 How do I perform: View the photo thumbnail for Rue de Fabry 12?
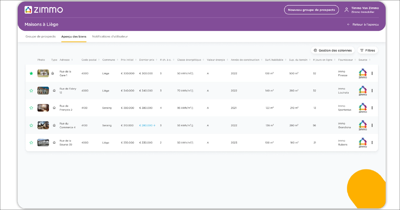(43, 91)
